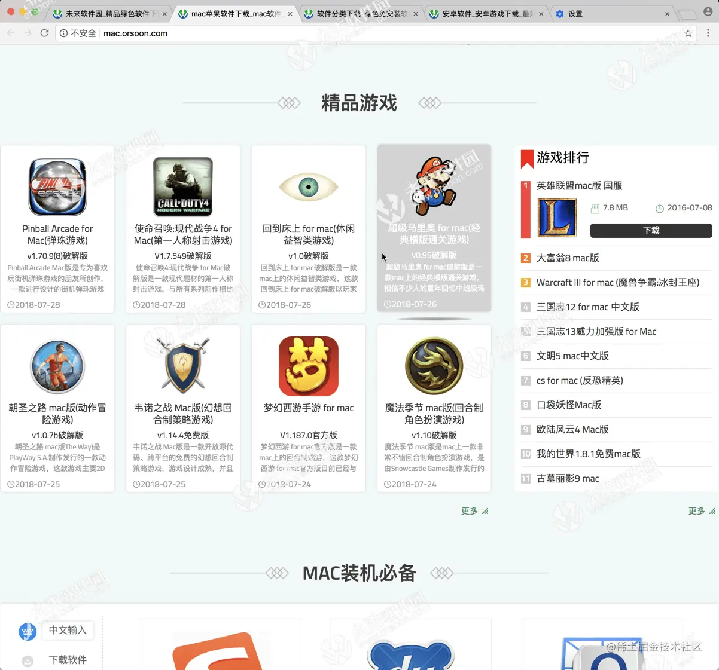Switch to the 未来软件园 tab
Image resolution: width=719 pixels, height=670 pixels.
point(106,13)
